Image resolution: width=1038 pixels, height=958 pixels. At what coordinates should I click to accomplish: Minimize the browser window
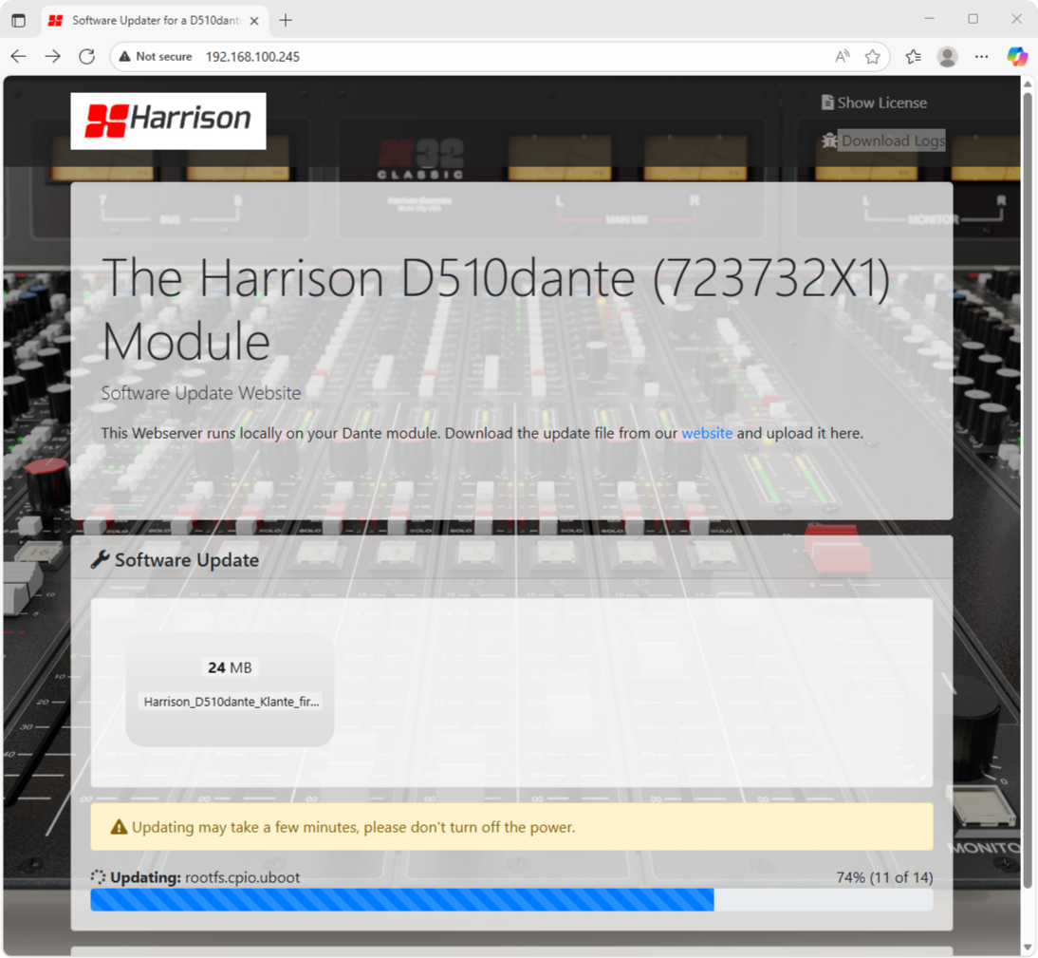(930, 19)
